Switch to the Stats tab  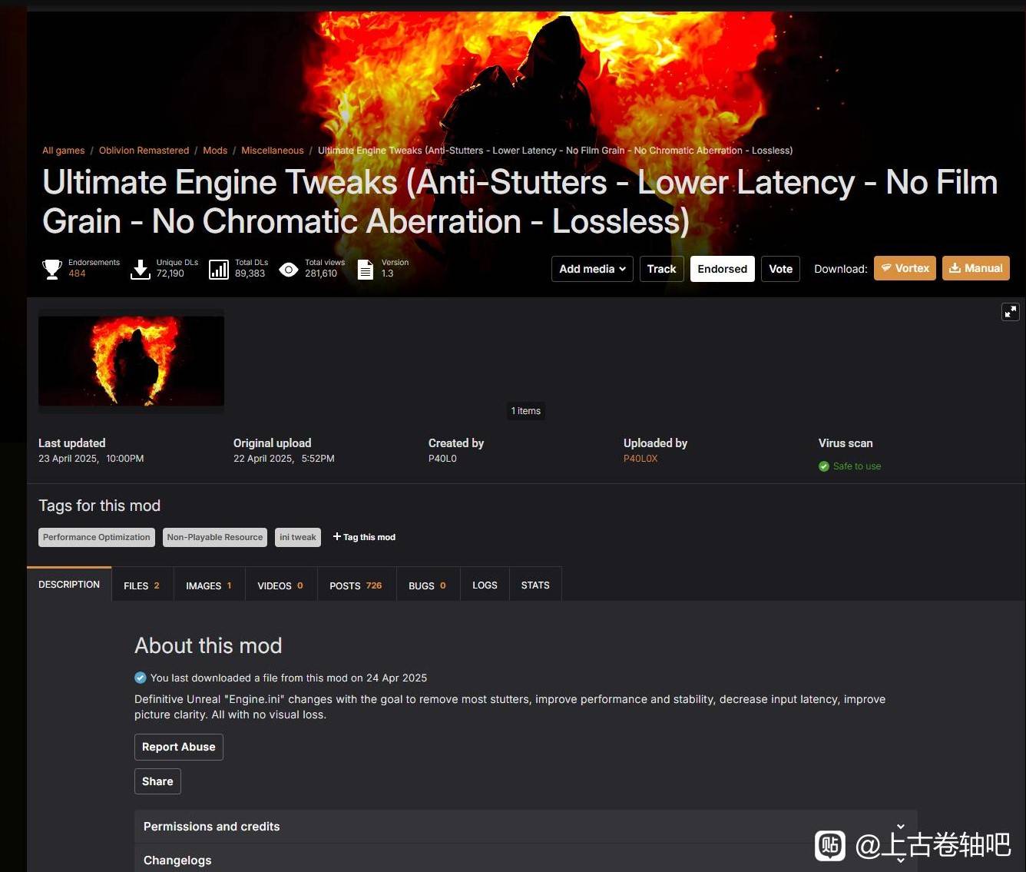(x=535, y=585)
